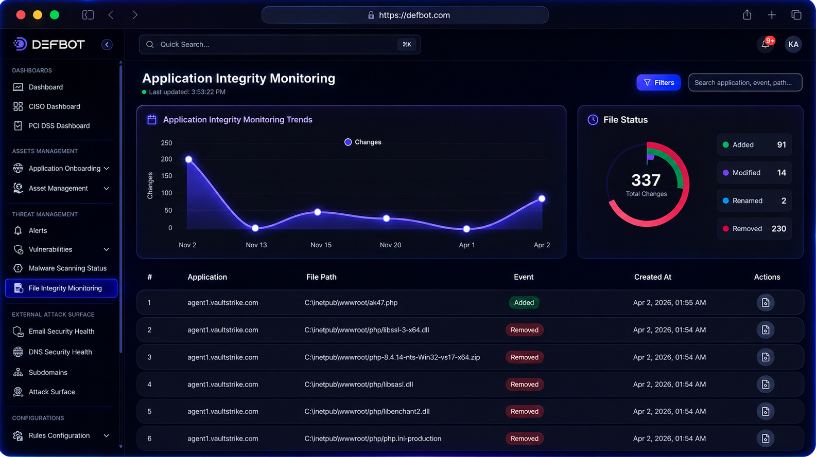The height and width of the screenshot is (457, 816).
Task: Select the Nov 15 data point on chart
Action: (x=318, y=212)
